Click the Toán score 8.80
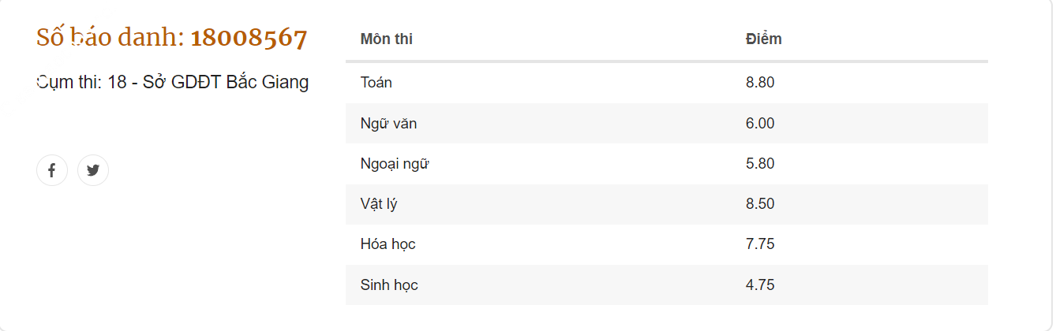Viewport: 1056px width, 331px height. click(x=760, y=83)
